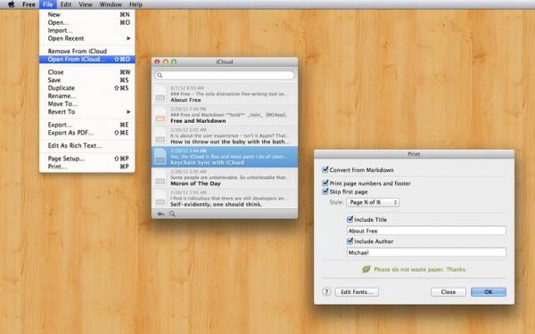The image size is (535, 334).
Task: Open the Help menu
Action: [136, 4]
